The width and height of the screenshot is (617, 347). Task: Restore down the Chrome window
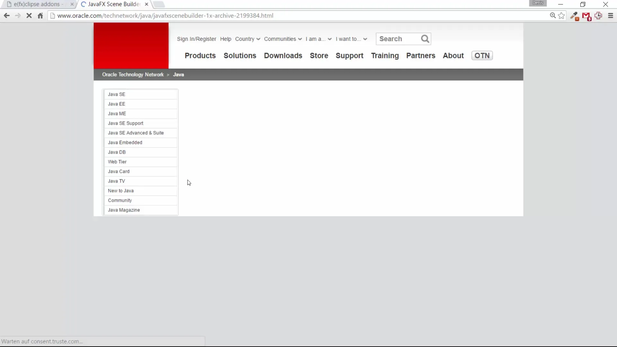click(x=583, y=4)
